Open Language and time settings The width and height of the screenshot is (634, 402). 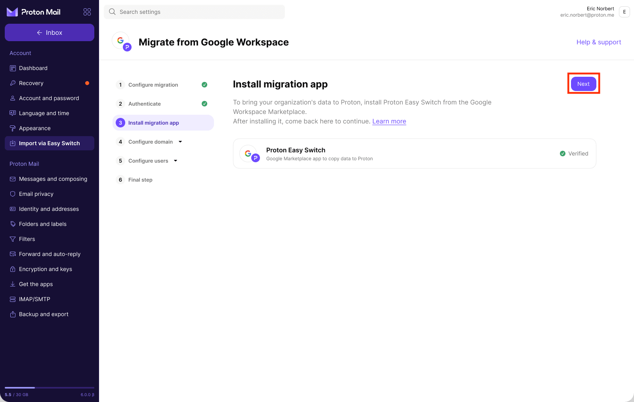point(50,113)
